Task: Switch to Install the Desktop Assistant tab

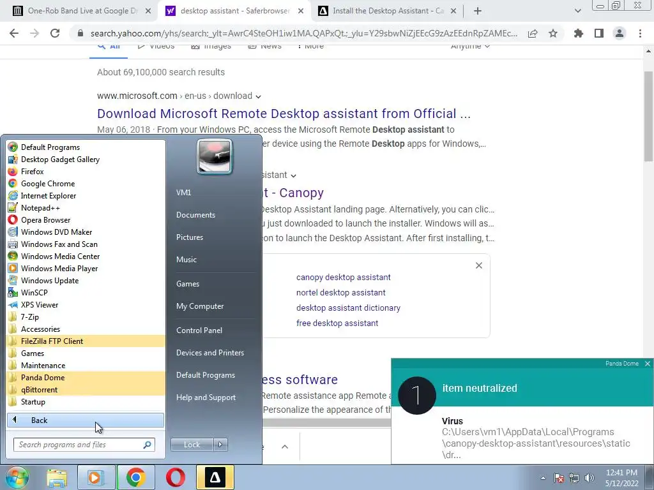Action: tap(388, 11)
